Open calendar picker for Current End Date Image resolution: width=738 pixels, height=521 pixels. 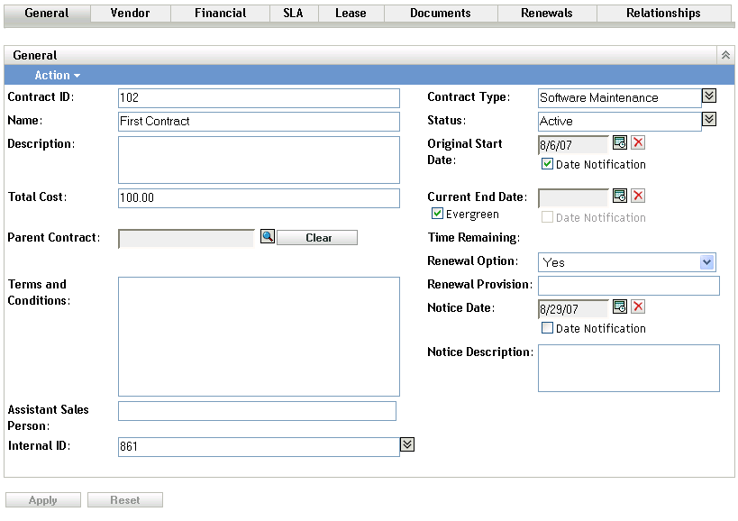[620, 197]
